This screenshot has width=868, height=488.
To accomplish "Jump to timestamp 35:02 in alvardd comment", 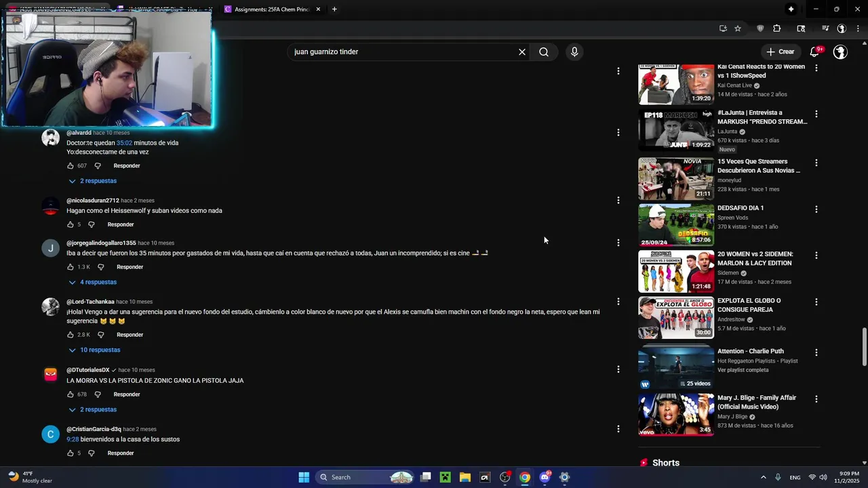I will tap(124, 143).
